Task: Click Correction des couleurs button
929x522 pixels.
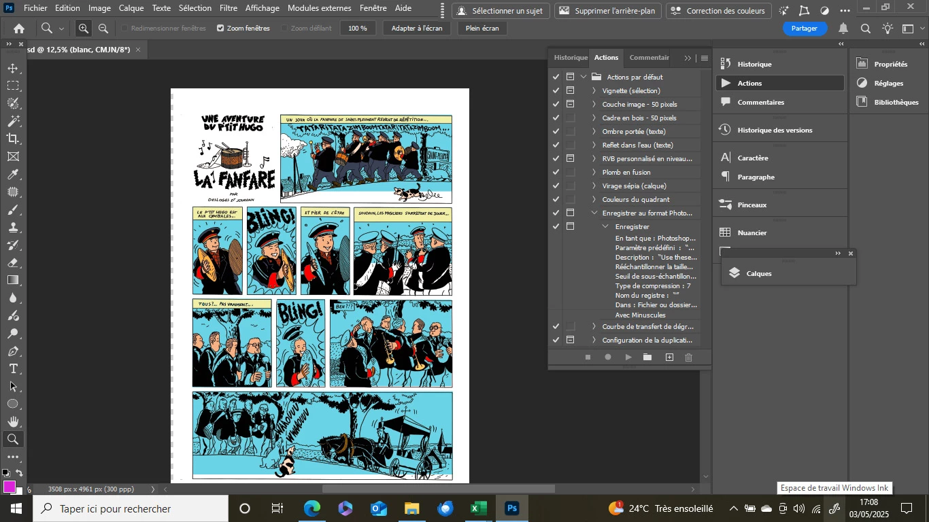Action: point(719,11)
